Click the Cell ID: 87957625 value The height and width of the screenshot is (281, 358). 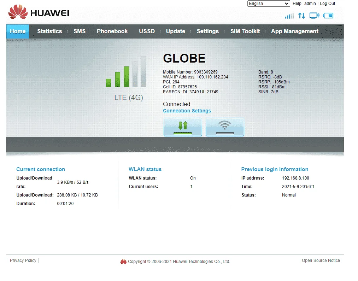click(180, 87)
